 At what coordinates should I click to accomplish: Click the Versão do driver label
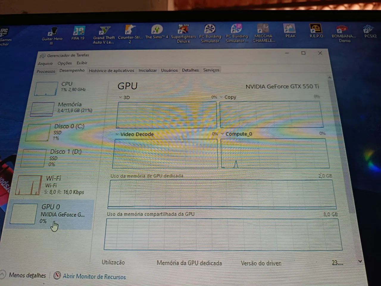click(x=261, y=263)
